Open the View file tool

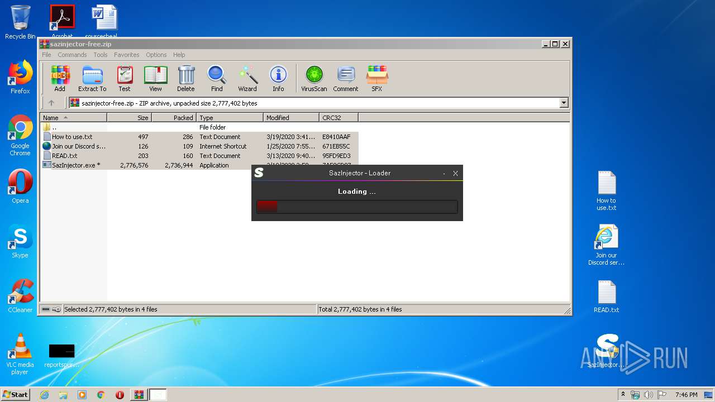pos(155,78)
